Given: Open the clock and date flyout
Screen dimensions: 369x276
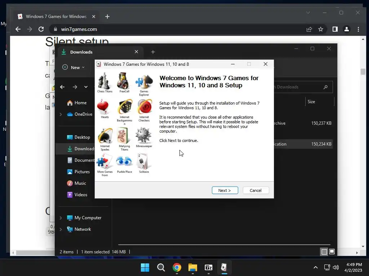Looking at the screenshot, I should (x=353, y=267).
